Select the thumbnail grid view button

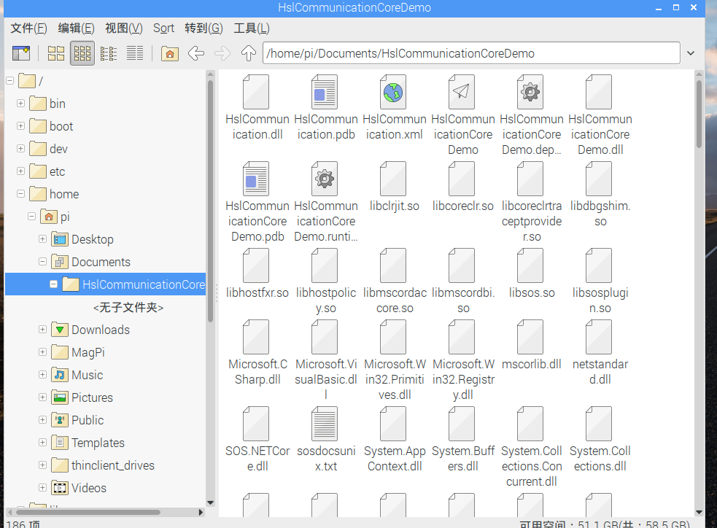(x=82, y=53)
